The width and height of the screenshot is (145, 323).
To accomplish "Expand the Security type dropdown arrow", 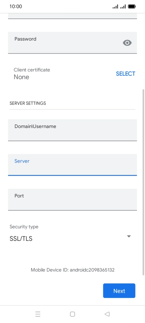I will pyautogui.click(x=129, y=236).
